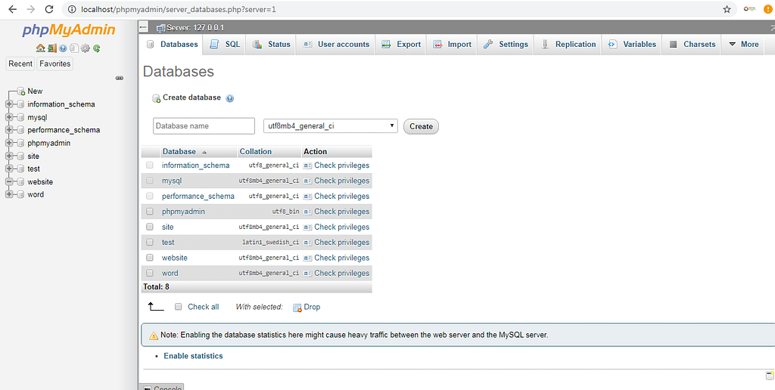Switch to the Status tab

point(272,44)
